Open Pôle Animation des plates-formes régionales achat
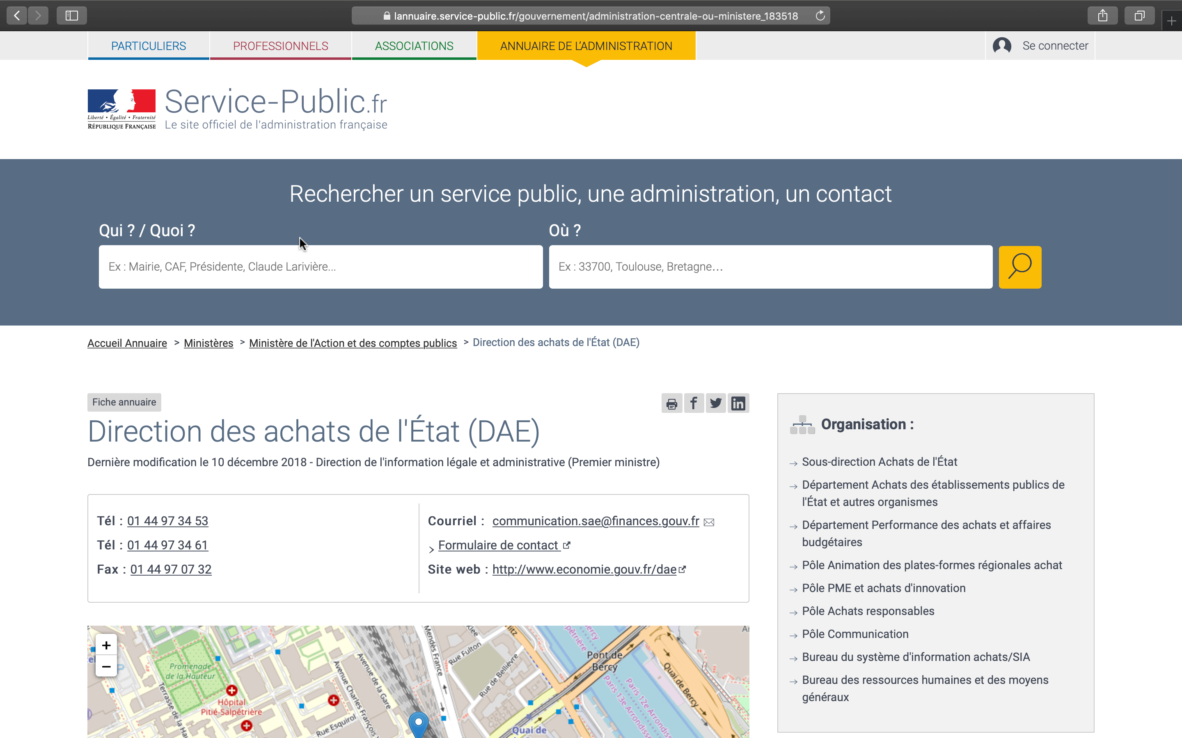This screenshot has width=1182, height=738. coord(932,565)
